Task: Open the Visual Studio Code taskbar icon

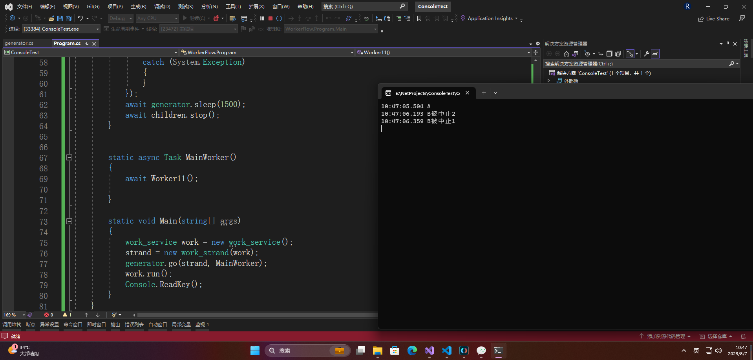Action: (447, 351)
